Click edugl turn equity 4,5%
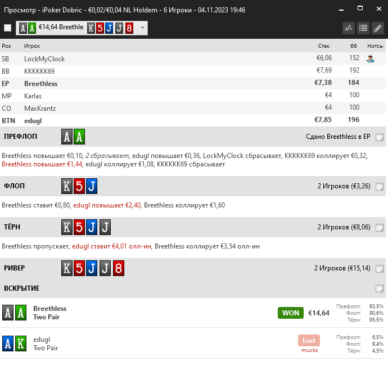This screenshot has height=366, width=388. coord(378,351)
